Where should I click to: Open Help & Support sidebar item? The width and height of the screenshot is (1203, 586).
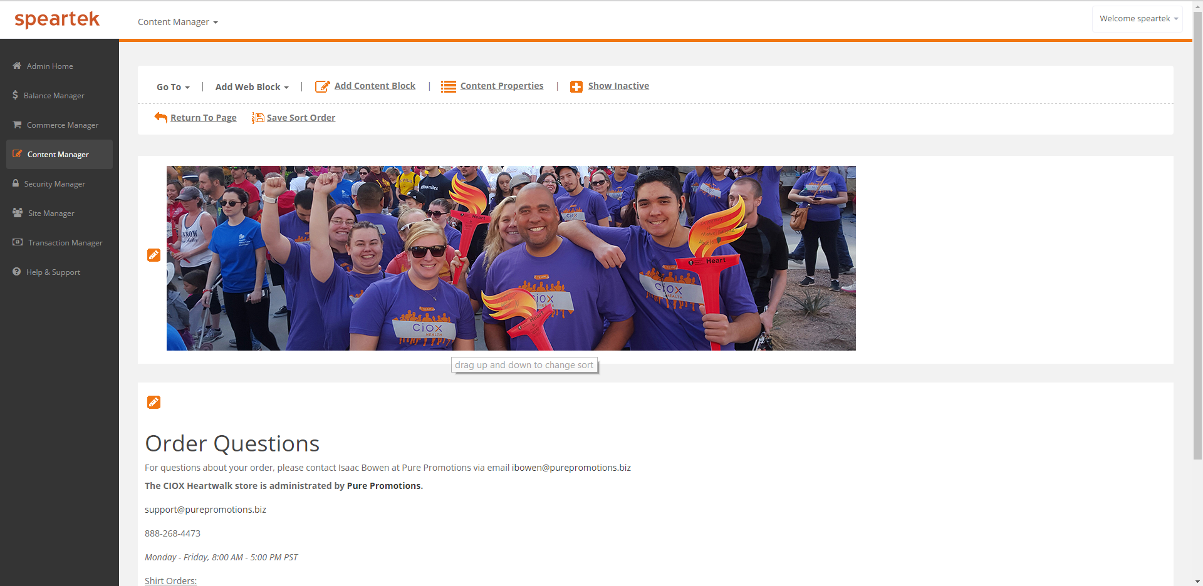[x=53, y=272]
